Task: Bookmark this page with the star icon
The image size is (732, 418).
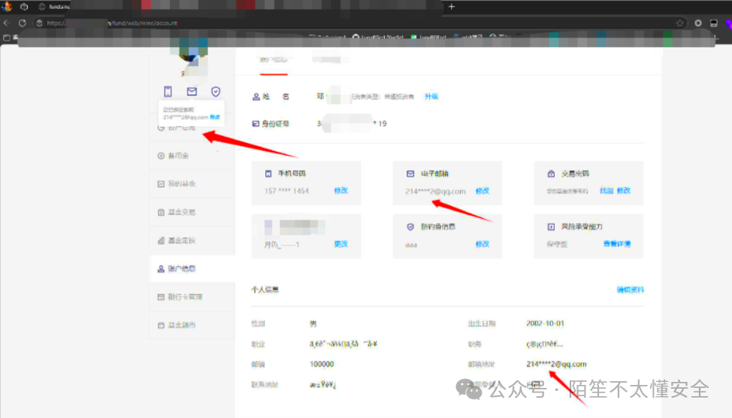Action: pyautogui.click(x=679, y=23)
